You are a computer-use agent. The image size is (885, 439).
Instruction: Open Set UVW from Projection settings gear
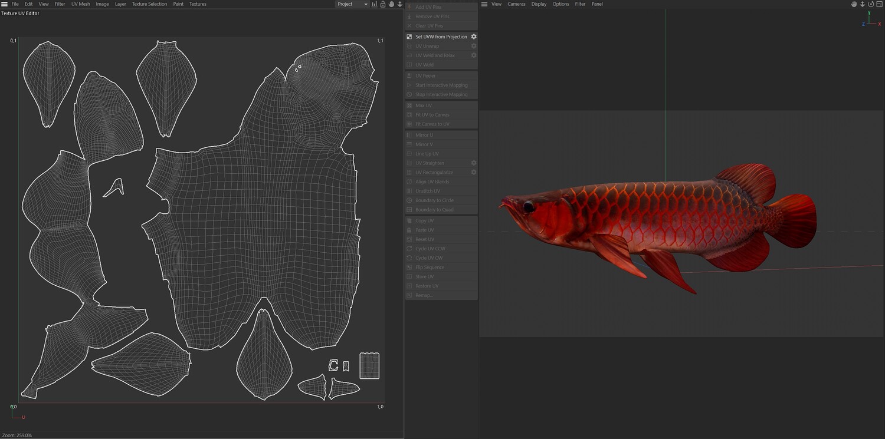474,37
